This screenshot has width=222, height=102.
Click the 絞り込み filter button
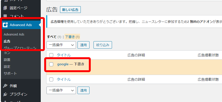(x=103, y=45)
